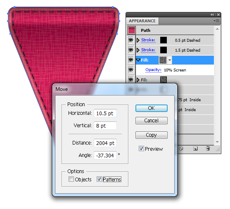Toggle the Preview checkbox

click(x=141, y=149)
